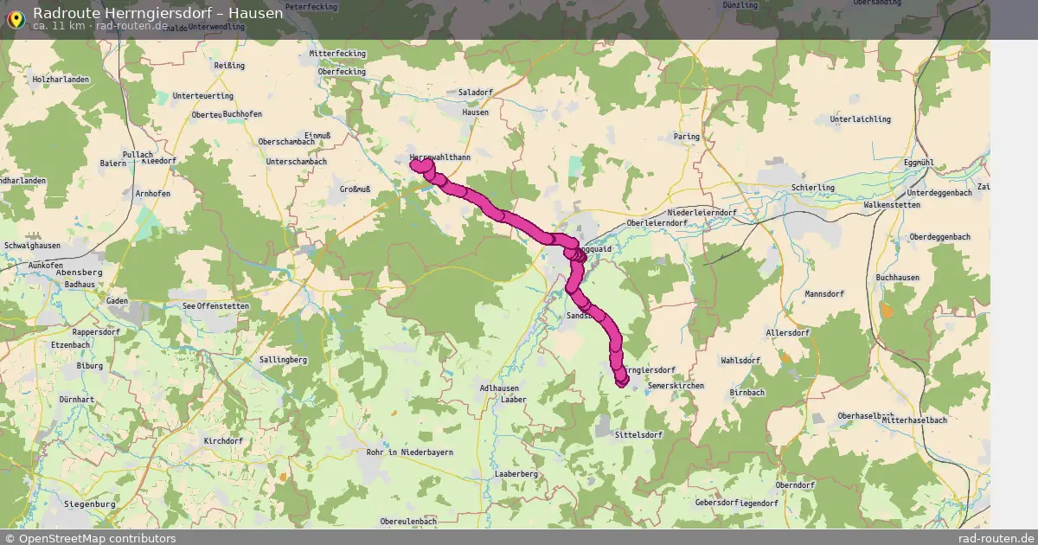Image resolution: width=1038 pixels, height=545 pixels.
Task: Click rad-routen.de in the footer bar
Action: coord(996,538)
